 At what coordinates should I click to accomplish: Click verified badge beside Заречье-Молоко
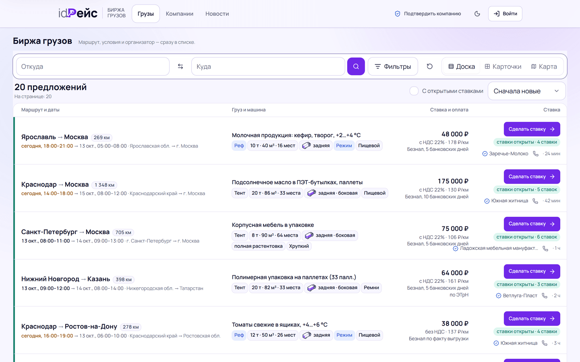[485, 154]
